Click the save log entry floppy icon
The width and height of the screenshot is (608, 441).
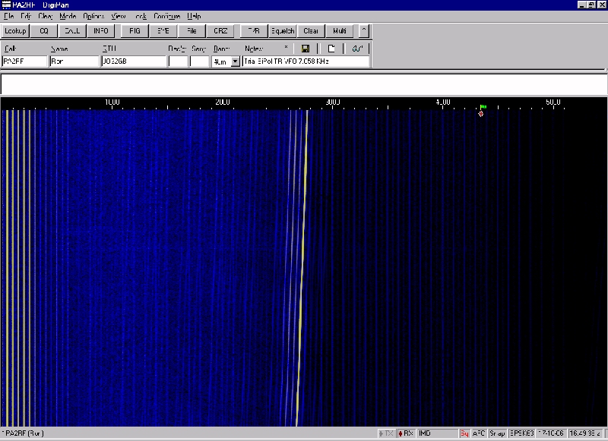point(305,49)
